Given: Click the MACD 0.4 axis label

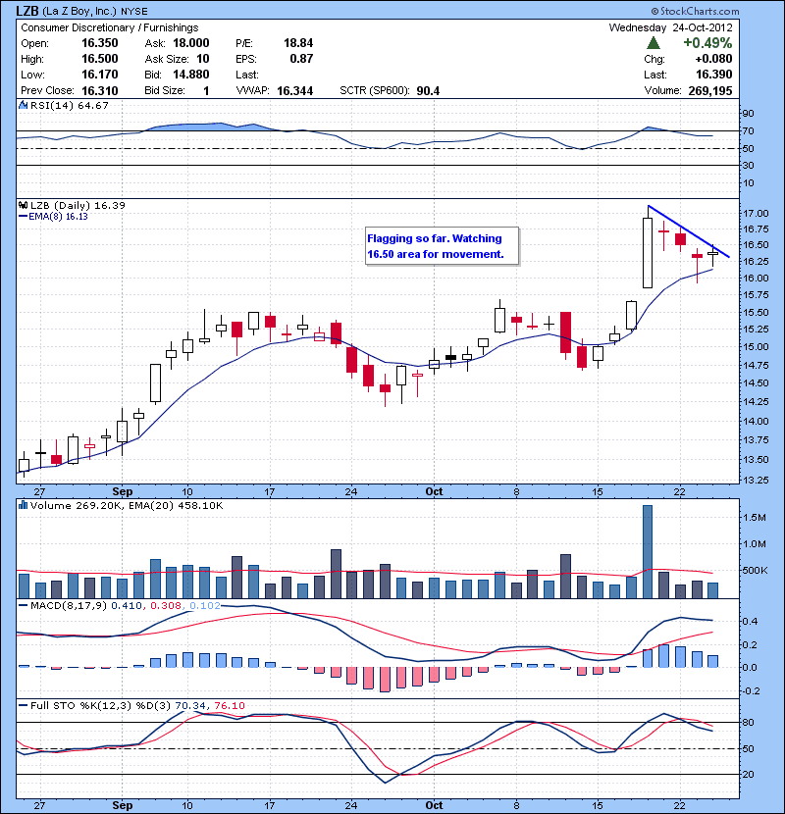Looking at the screenshot, I should [750, 622].
